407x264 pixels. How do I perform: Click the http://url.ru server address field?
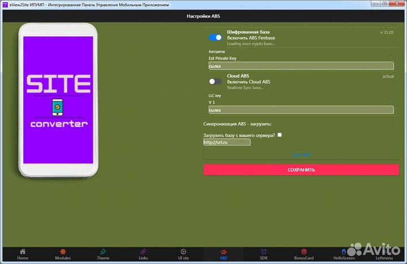(227, 142)
